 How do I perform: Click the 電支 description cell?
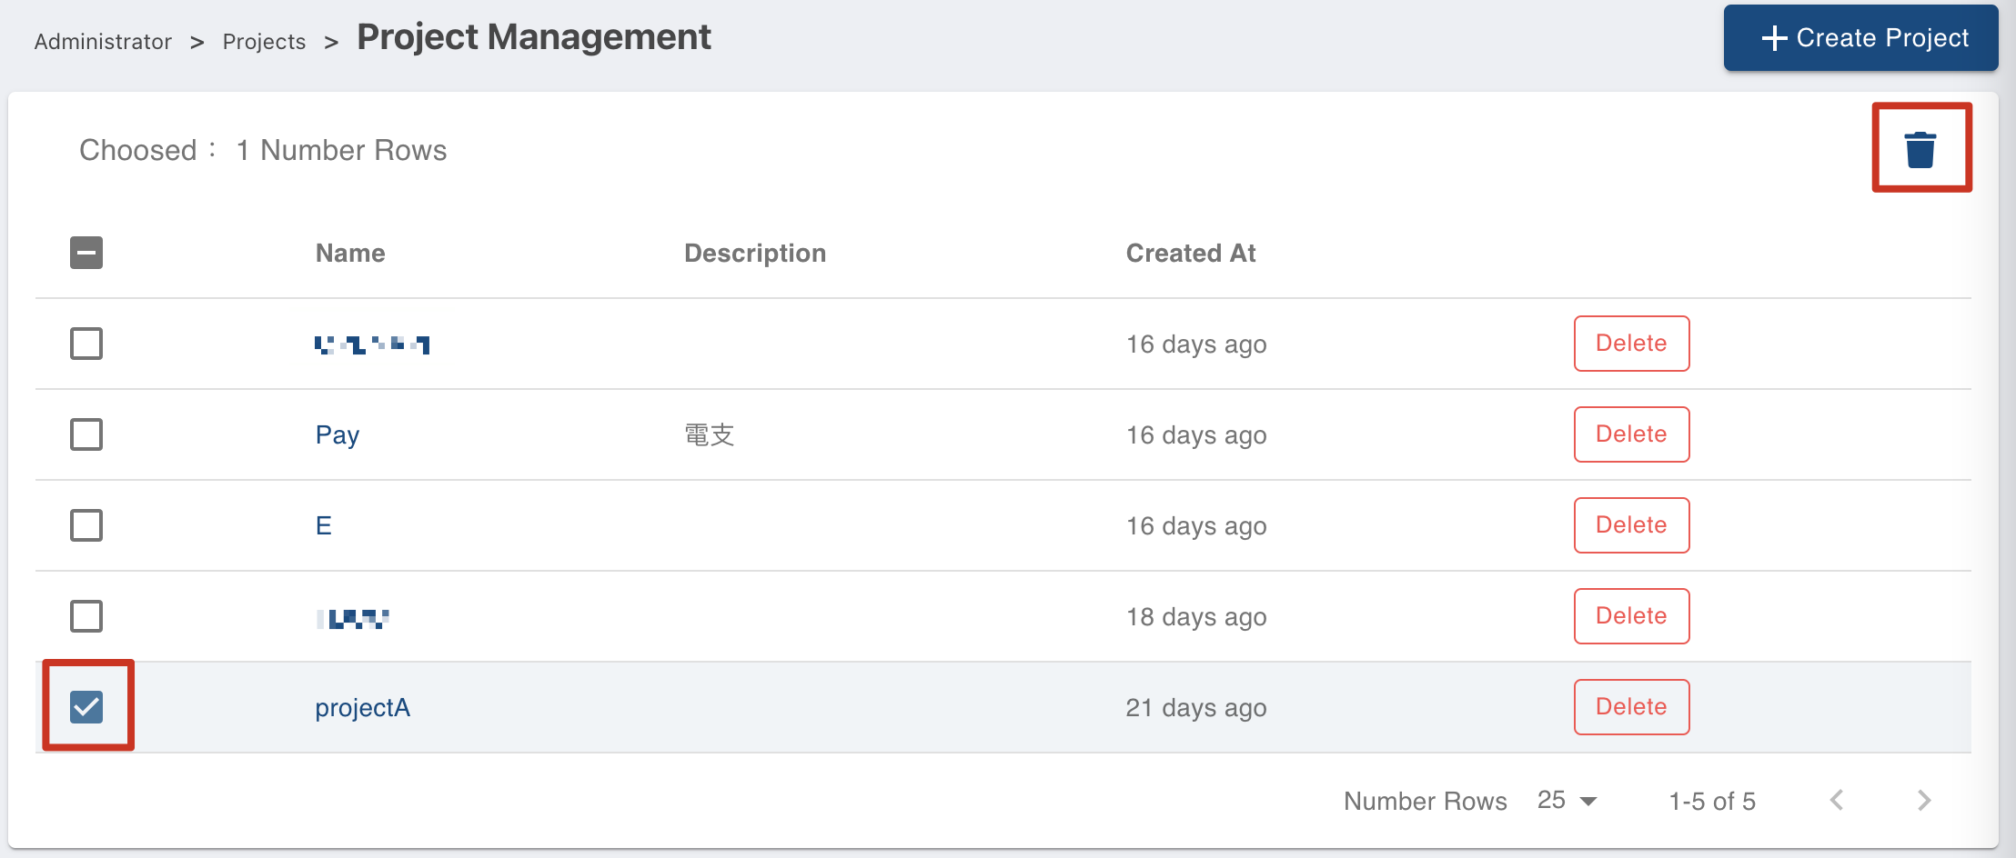(x=710, y=434)
